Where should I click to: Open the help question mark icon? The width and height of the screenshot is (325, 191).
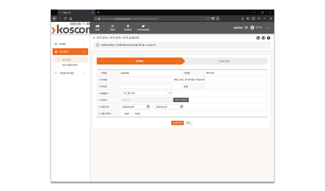[269, 38]
